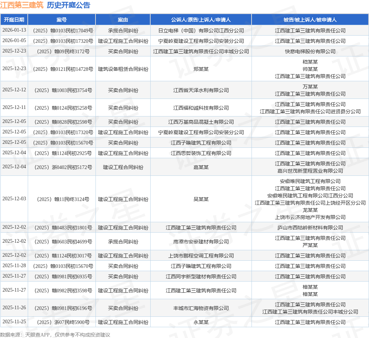Select the 案号 column header
The width and height of the screenshot is (369, 338).
tap(62, 20)
